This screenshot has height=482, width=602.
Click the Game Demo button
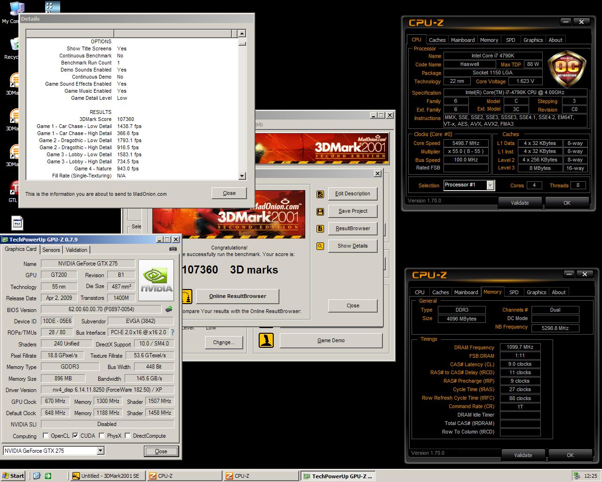pos(331,340)
